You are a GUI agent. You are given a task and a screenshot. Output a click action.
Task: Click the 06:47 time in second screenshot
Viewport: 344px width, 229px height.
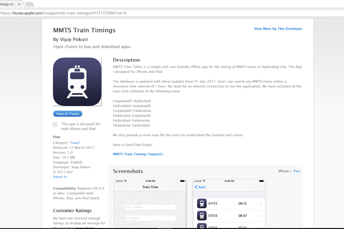(x=243, y=216)
